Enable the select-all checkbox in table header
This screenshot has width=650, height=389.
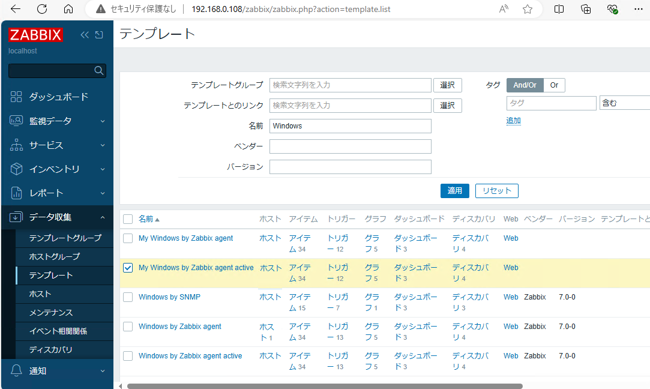click(x=128, y=219)
